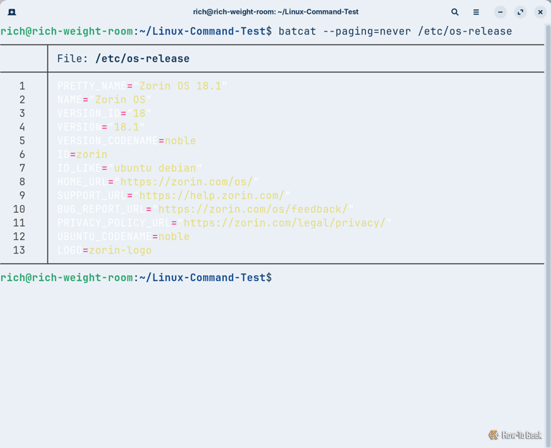Click the ID=zorin line

click(83, 155)
